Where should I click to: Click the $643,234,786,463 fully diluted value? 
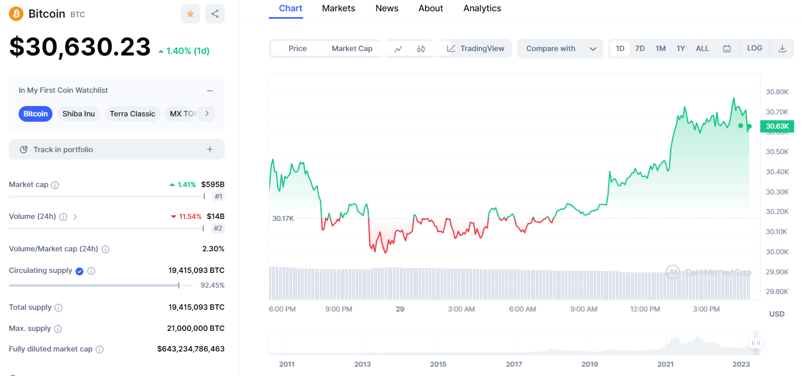[x=191, y=349]
